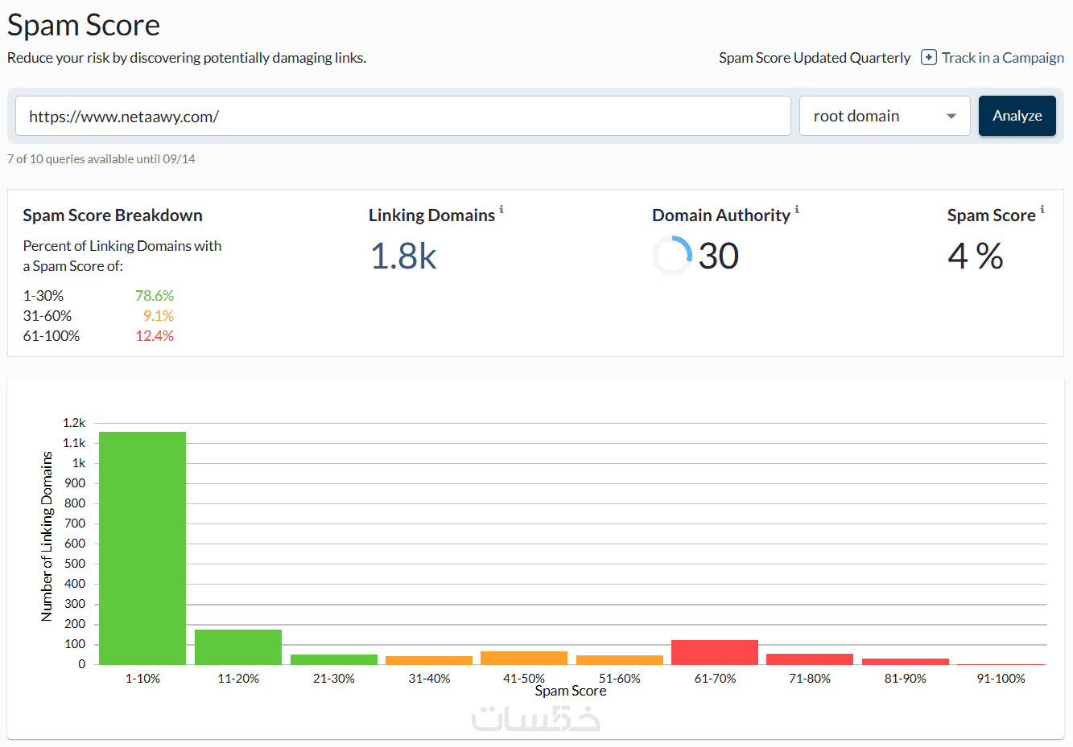Click the 12.4% red percentage value
The height and width of the screenshot is (747, 1073).
pos(155,336)
